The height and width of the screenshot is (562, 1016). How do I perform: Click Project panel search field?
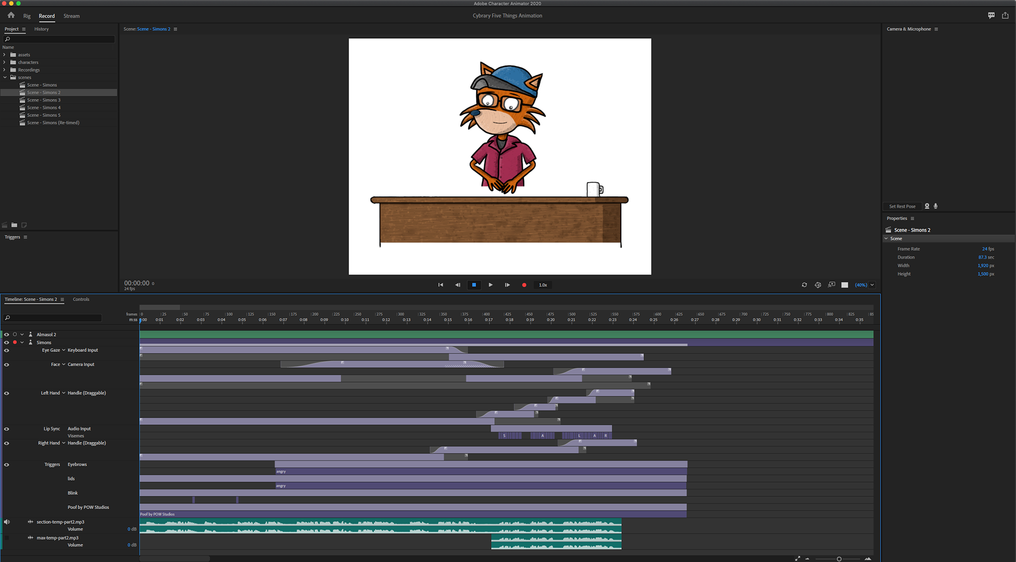59,39
